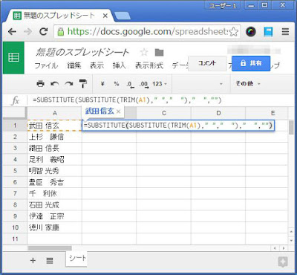Click the browser address bar URL
This screenshot has width=297, height=275.
tap(148, 31)
